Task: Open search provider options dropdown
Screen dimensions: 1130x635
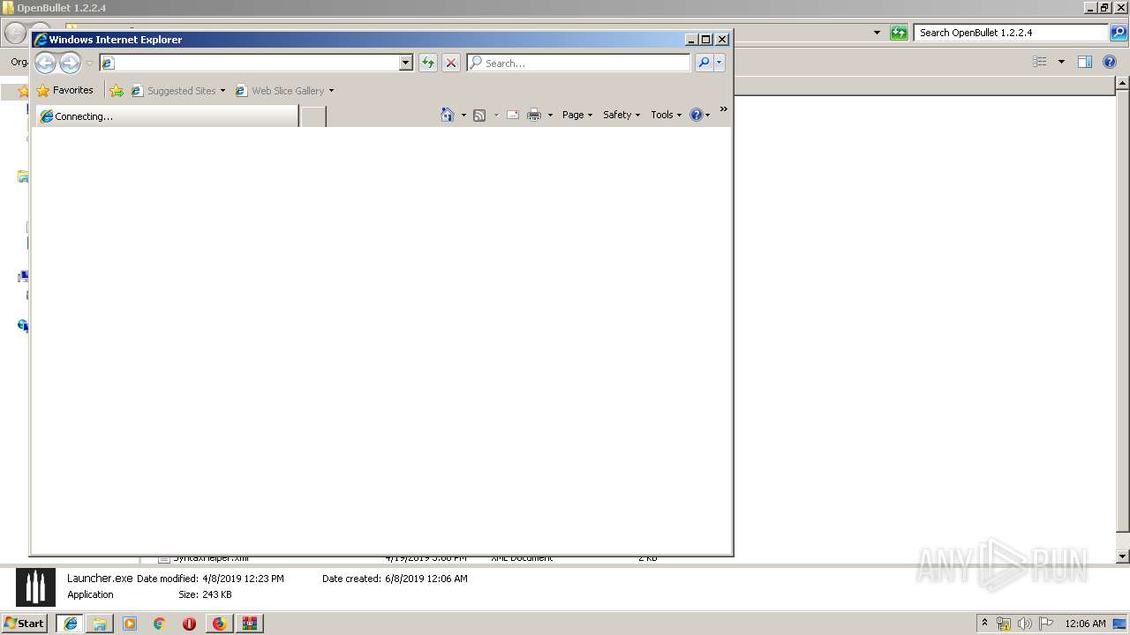Action: [719, 63]
